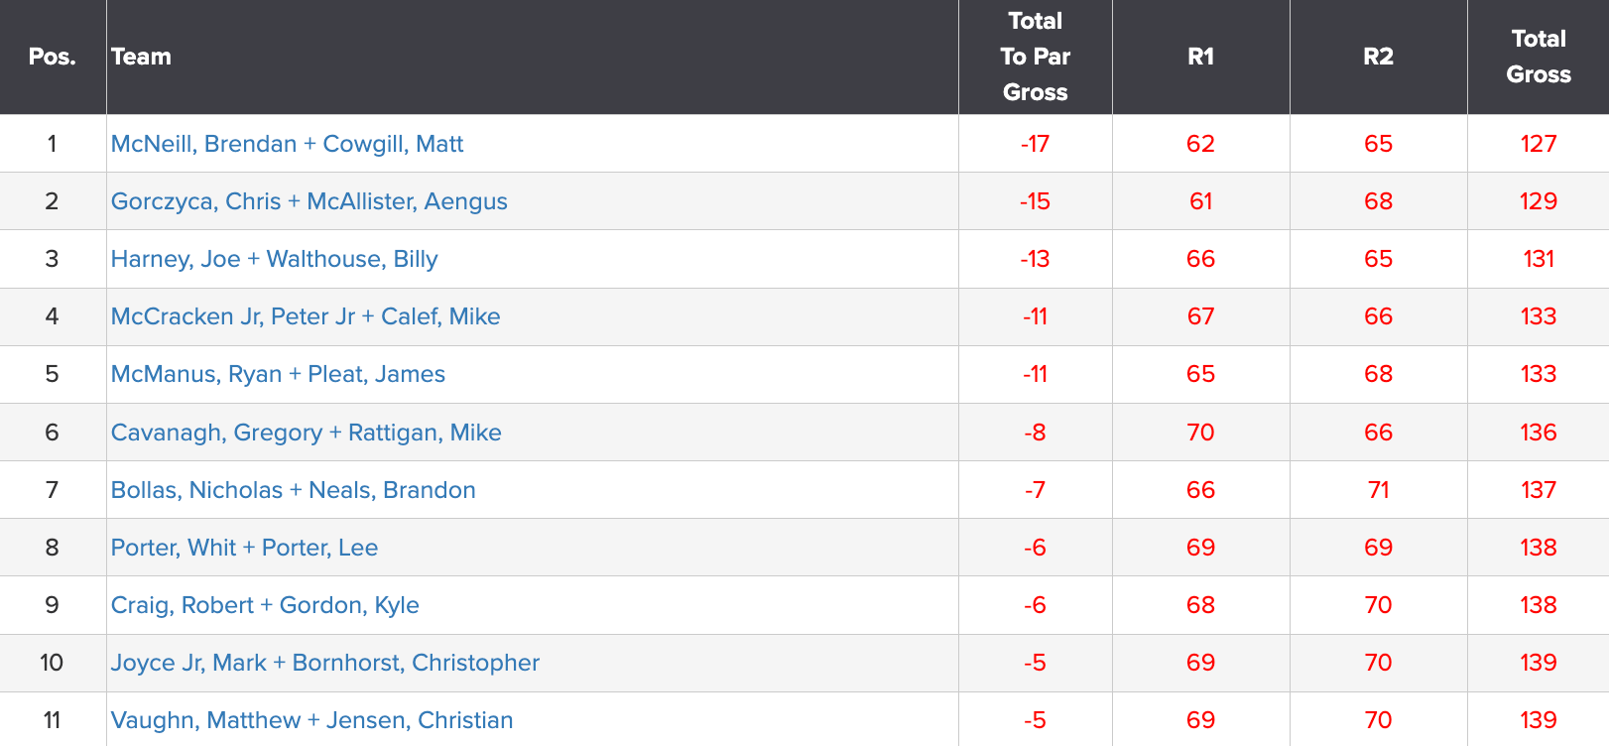The height and width of the screenshot is (746, 1609).
Task: Click the Total Gross column header
Action: click(x=1539, y=57)
